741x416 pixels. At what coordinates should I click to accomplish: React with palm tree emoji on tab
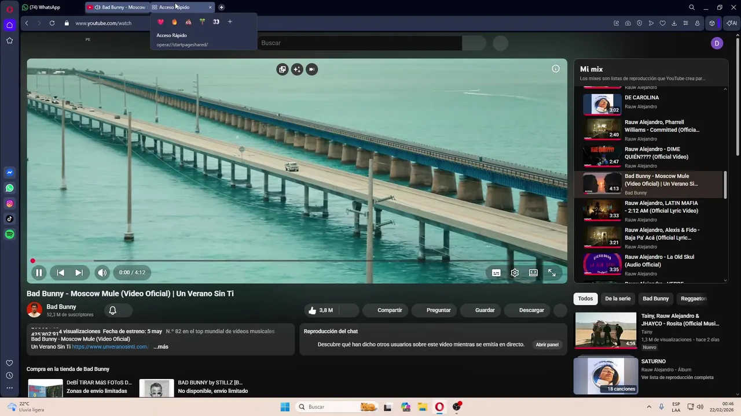(x=202, y=22)
